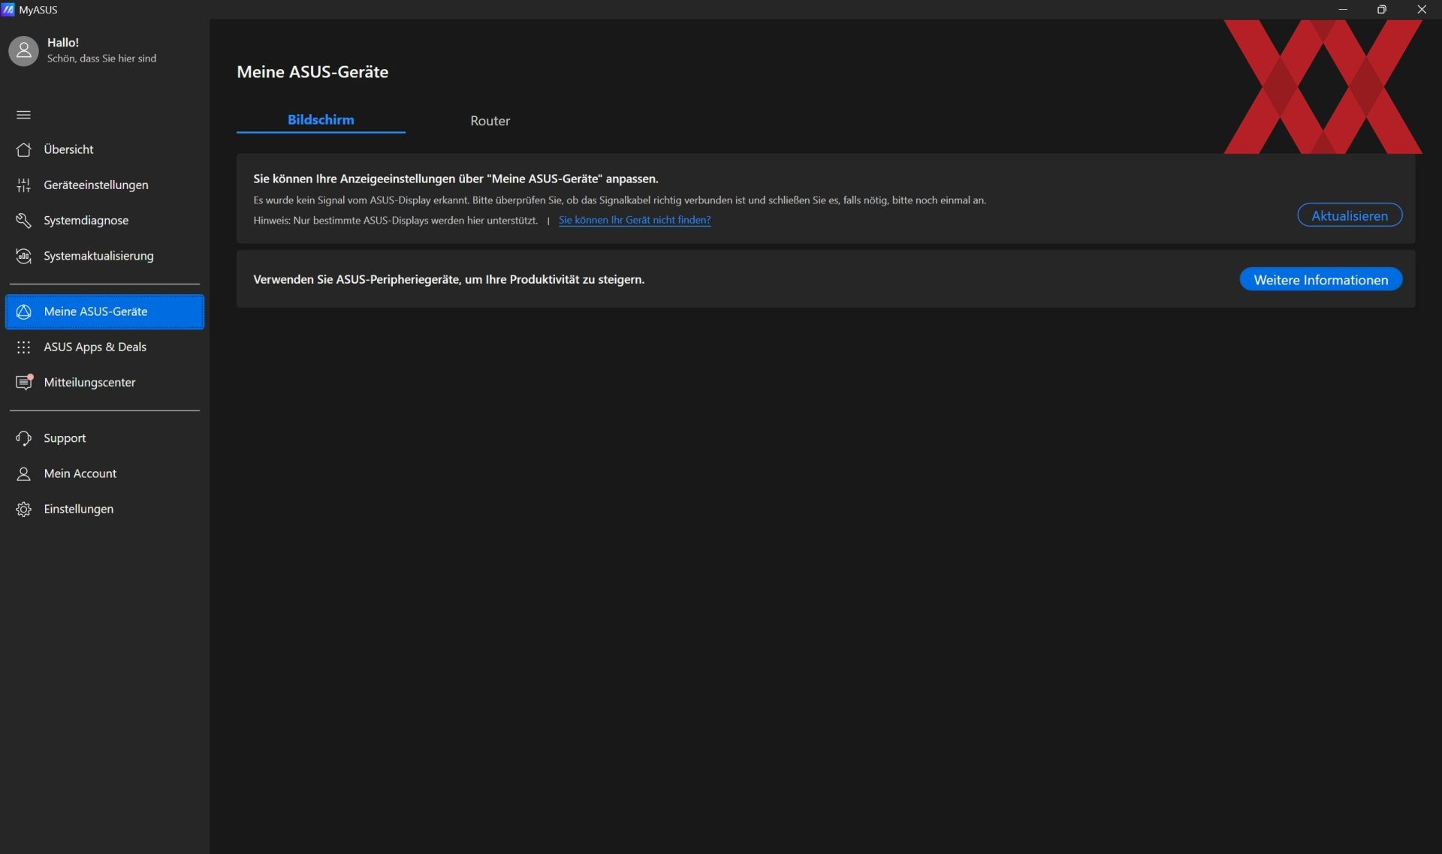Click the 'Hinweis: Nur bestimmte ASUS-Displays' note
The height and width of the screenshot is (854, 1442).
point(395,220)
